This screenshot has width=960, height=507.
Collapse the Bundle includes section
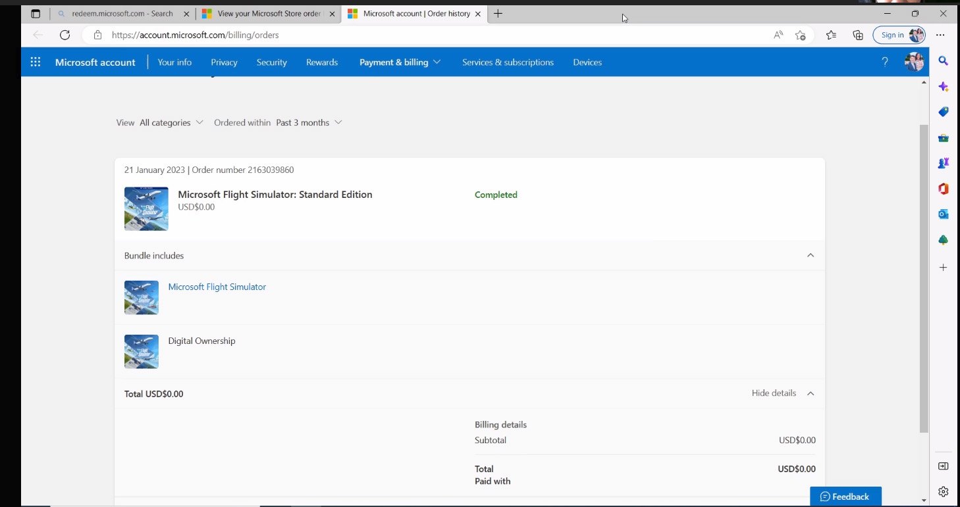(x=811, y=255)
